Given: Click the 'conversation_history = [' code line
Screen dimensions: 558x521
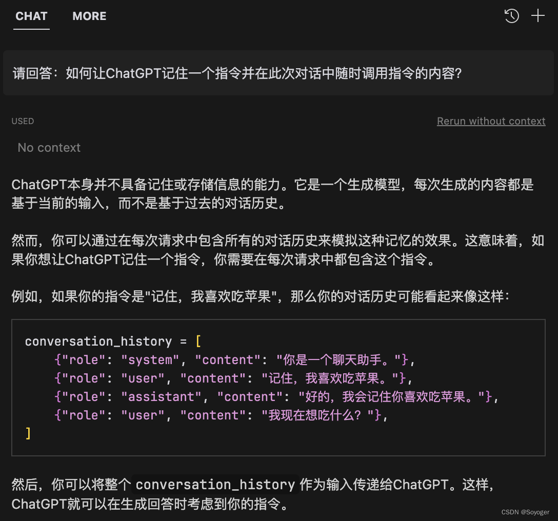Looking at the screenshot, I should click(x=113, y=342).
